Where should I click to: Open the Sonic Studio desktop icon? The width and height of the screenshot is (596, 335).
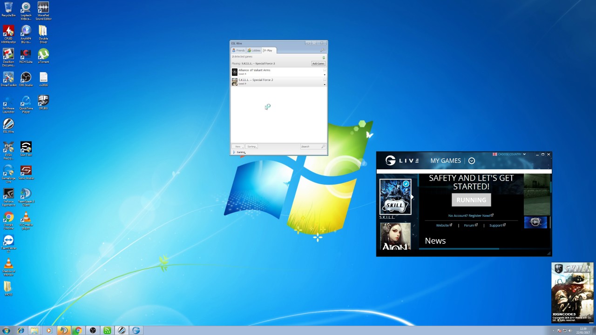click(x=26, y=173)
